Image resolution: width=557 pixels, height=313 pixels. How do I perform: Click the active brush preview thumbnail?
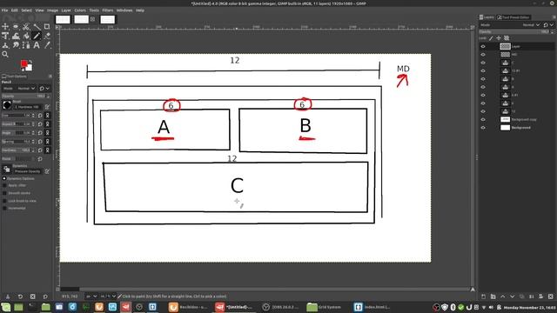tap(7, 105)
